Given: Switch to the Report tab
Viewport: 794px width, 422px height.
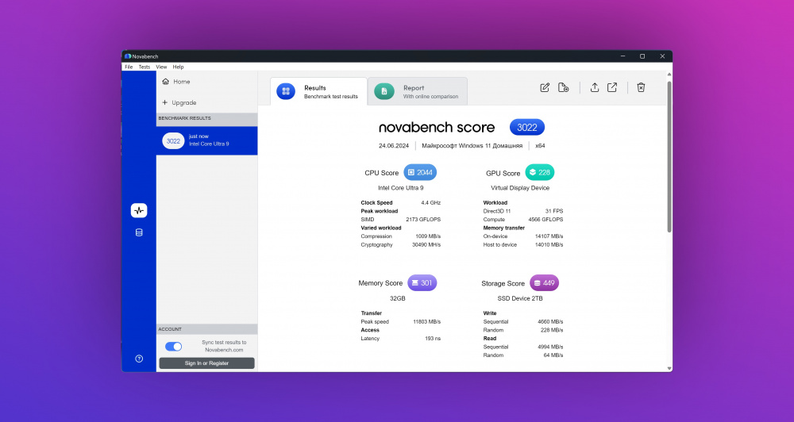Looking at the screenshot, I should [x=418, y=91].
